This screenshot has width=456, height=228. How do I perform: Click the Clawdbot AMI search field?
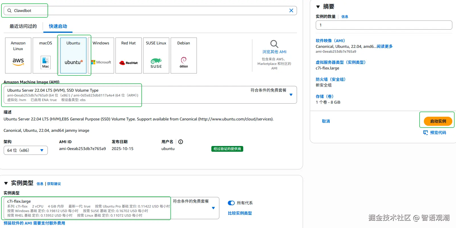(150, 11)
